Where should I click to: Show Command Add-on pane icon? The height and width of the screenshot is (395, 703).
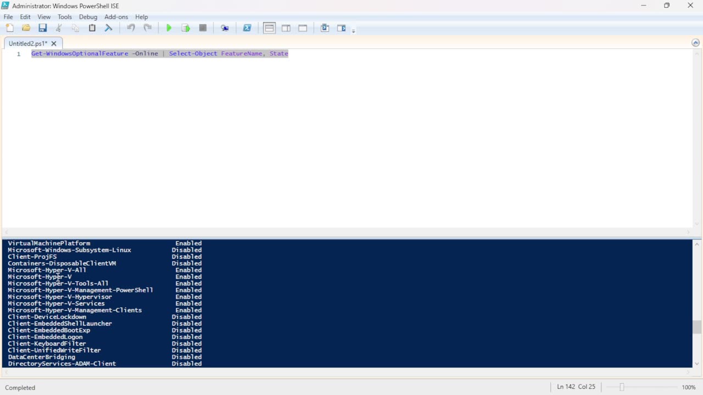pyautogui.click(x=341, y=28)
